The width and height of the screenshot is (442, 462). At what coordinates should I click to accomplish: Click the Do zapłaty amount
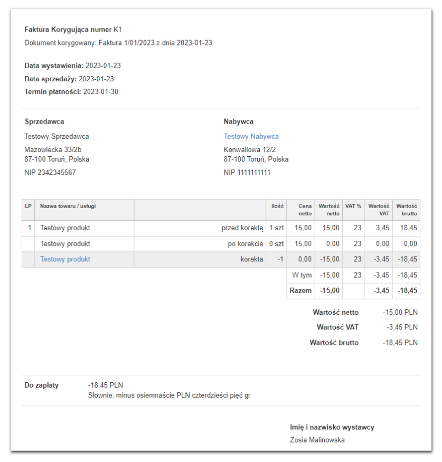point(104,385)
